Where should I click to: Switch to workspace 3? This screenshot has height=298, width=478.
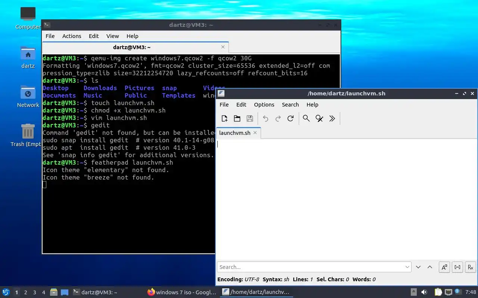point(35,292)
